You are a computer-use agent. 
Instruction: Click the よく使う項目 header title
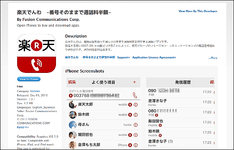click(104, 82)
